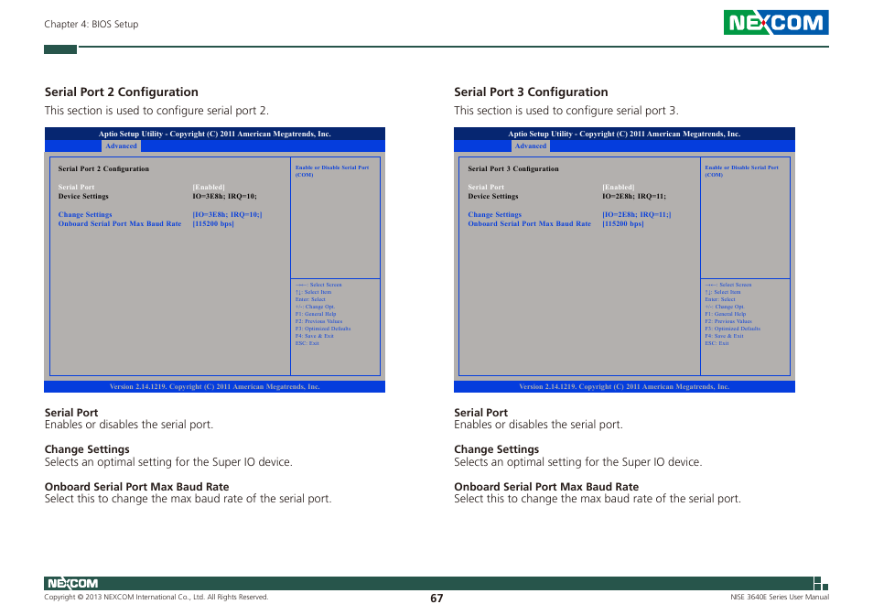Click the bold 'Change Settings' heading in right column
This screenshot has height=615, width=873.
pos(497,449)
